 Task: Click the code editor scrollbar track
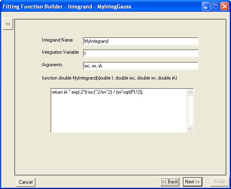189,110
